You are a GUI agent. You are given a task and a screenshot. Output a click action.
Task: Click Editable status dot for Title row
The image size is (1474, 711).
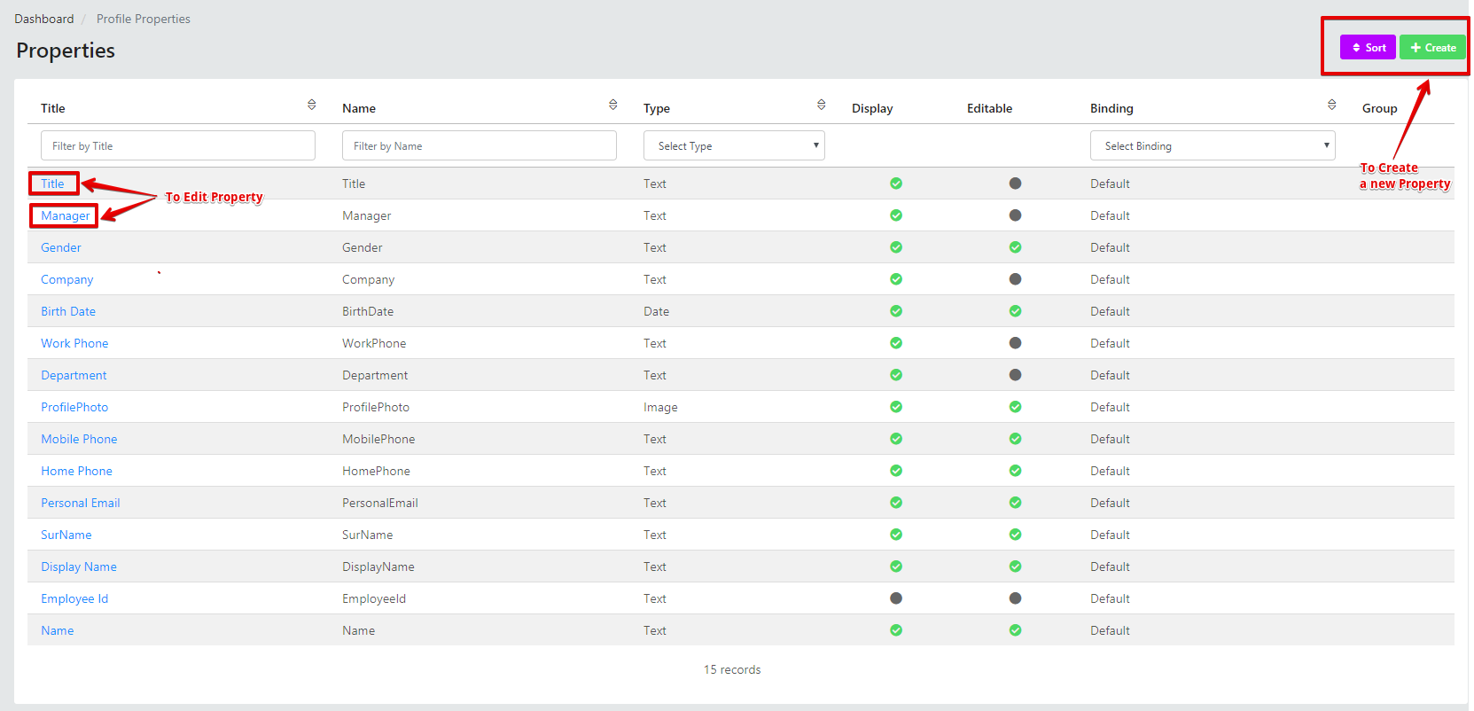1015,184
